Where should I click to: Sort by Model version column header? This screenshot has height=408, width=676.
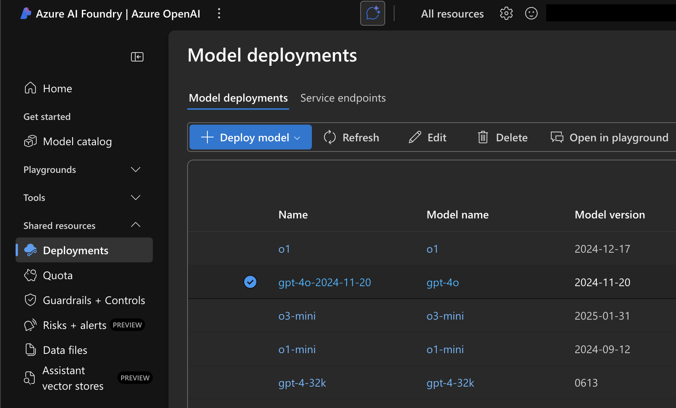coord(609,215)
